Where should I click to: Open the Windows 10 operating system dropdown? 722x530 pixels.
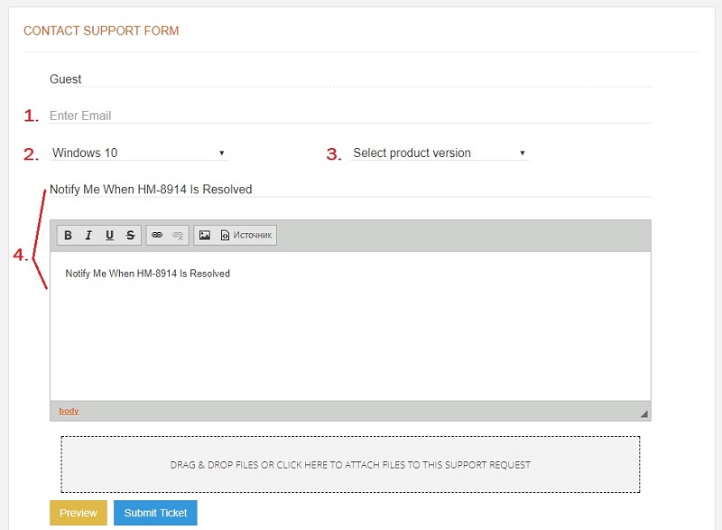tap(139, 153)
